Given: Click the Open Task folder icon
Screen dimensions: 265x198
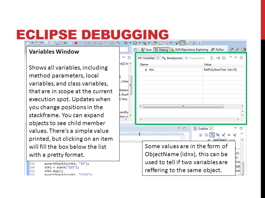Looking at the screenshot, I should (160, 43).
